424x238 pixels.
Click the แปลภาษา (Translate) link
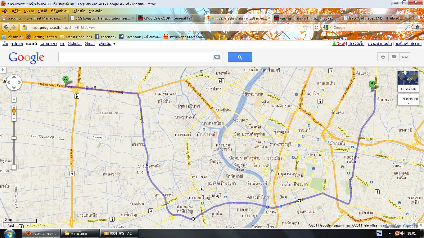(x=49, y=44)
